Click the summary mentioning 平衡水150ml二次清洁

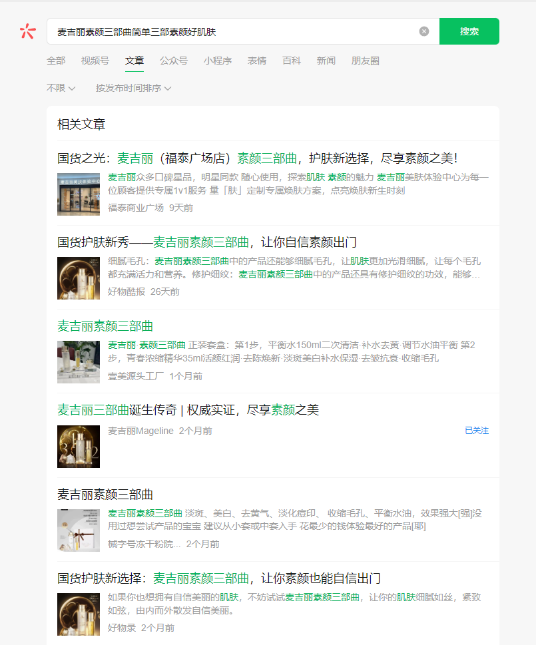292,351
